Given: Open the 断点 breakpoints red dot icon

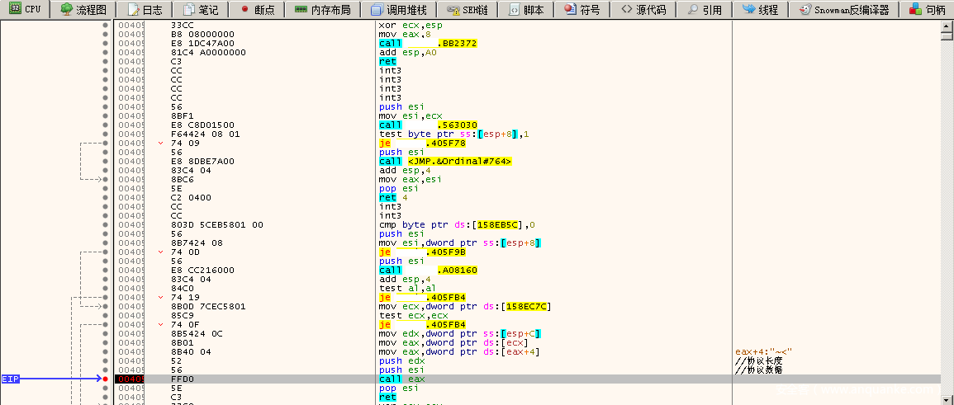Looking at the screenshot, I should (244, 10).
